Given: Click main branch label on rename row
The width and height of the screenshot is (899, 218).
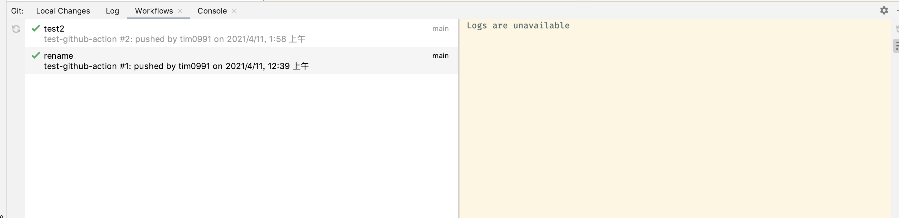Looking at the screenshot, I should [x=440, y=56].
